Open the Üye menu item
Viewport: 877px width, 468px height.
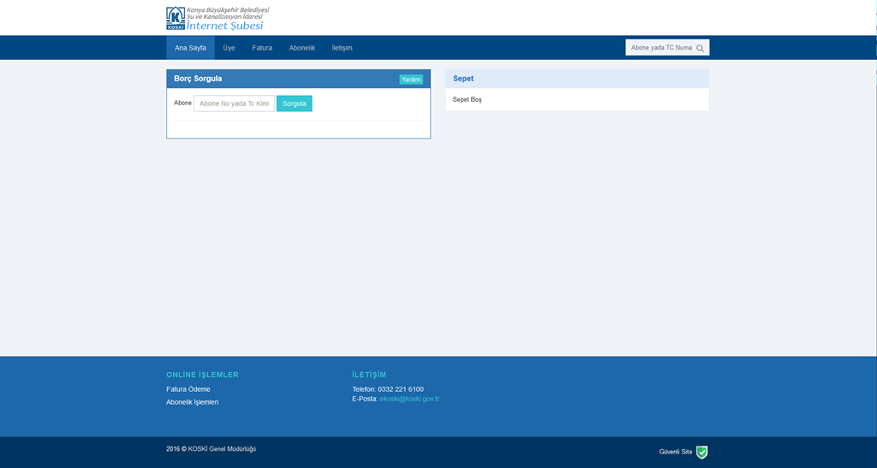click(x=229, y=48)
